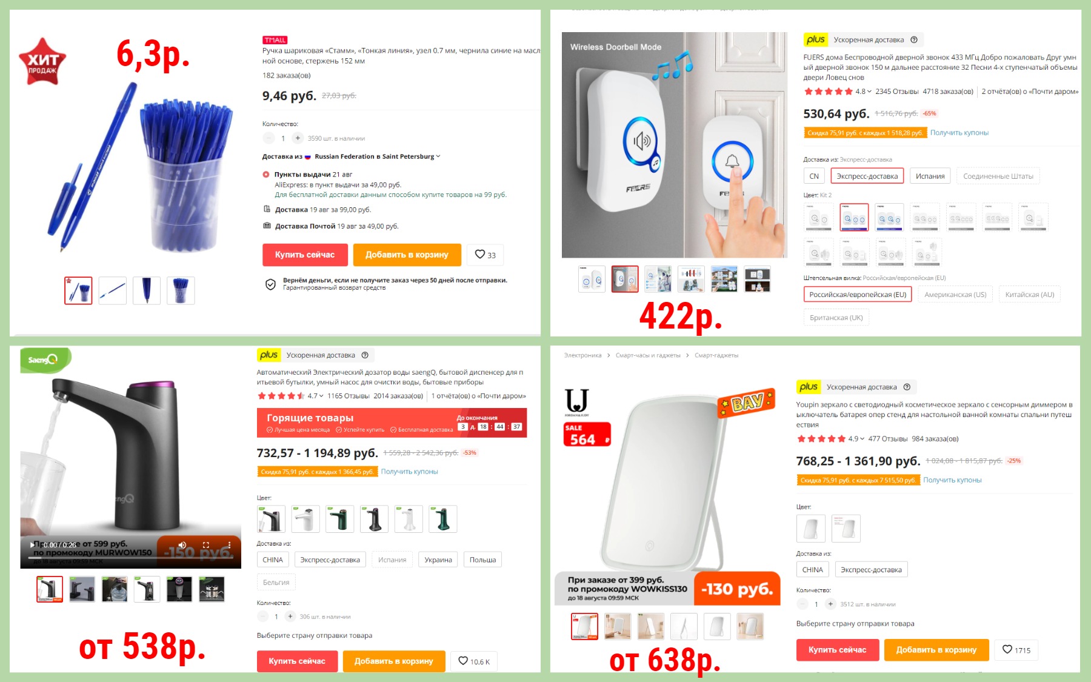This screenshot has width=1091, height=682.
Task: Select Пункты выдачи delivery radio option
Action: pyautogui.click(x=265, y=174)
